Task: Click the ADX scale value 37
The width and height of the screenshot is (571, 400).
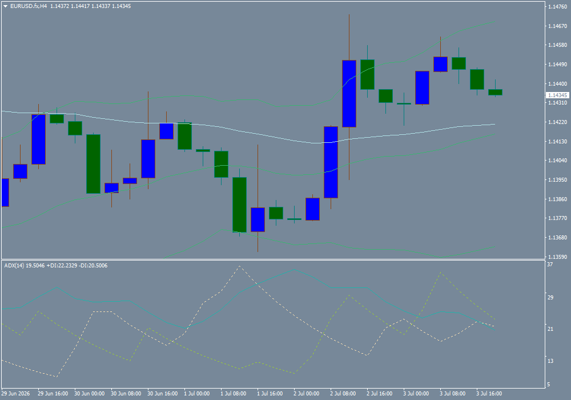Action: point(550,265)
